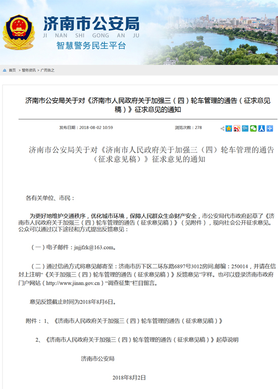The image size is (278, 389).
Task: Share to QZone with the star icon
Action: (x=228, y=128)
